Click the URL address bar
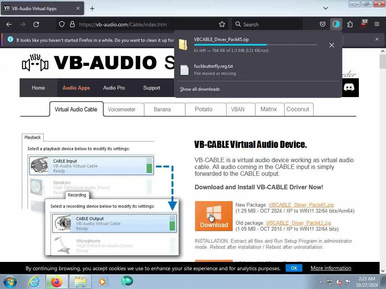The width and height of the screenshot is (386, 289). click(x=143, y=24)
